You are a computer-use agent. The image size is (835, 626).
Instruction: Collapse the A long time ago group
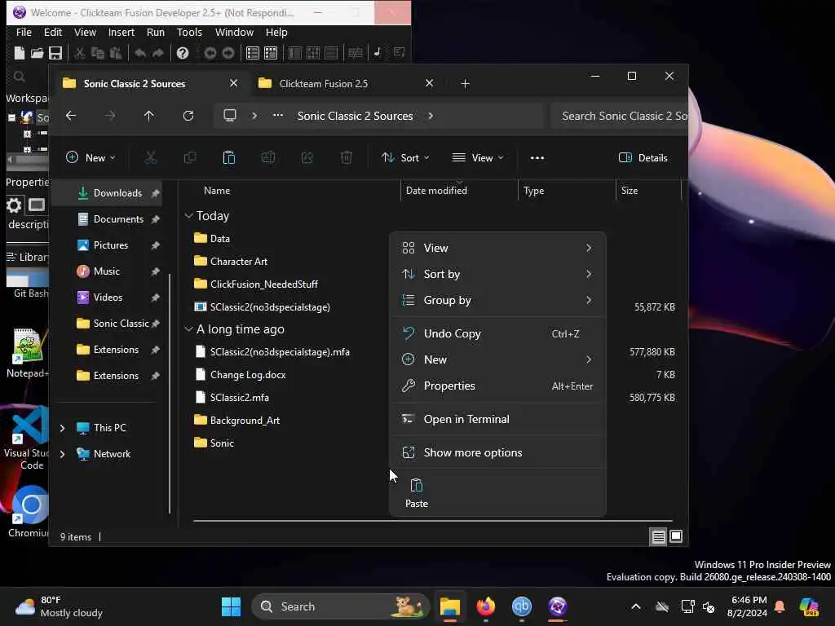coord(188,329)
